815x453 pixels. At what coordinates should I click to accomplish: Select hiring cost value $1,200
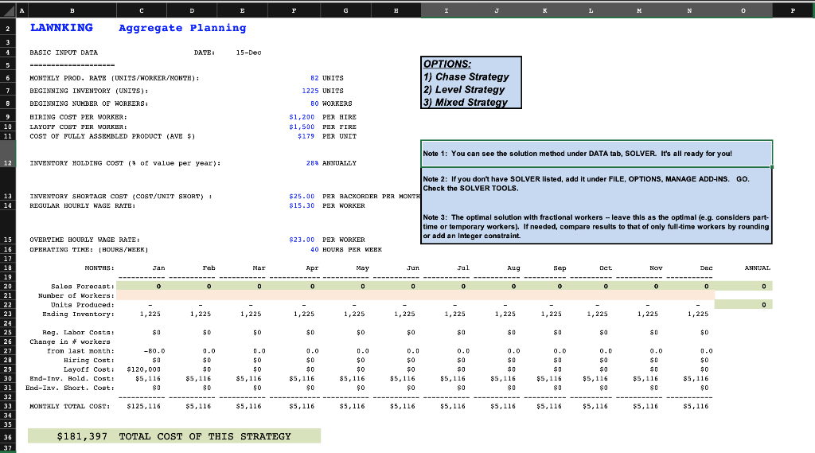click(x=302, y=117)
